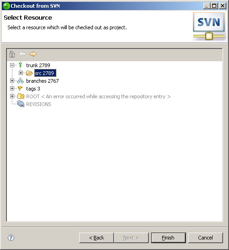This screenshot has width=229, height=250.
Task: Click the src folder icon
Action: pos(29,73)
